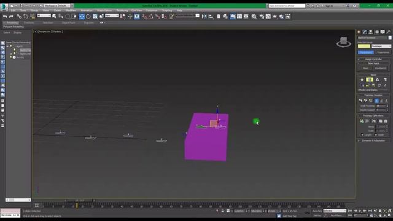
Task: Activate the Select and Scale tool
Action: pyautogui.click(x=95, y=17)
